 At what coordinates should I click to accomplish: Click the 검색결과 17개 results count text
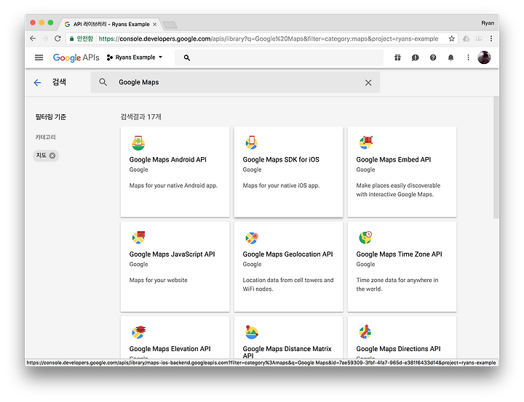click(x=140, y=117)
